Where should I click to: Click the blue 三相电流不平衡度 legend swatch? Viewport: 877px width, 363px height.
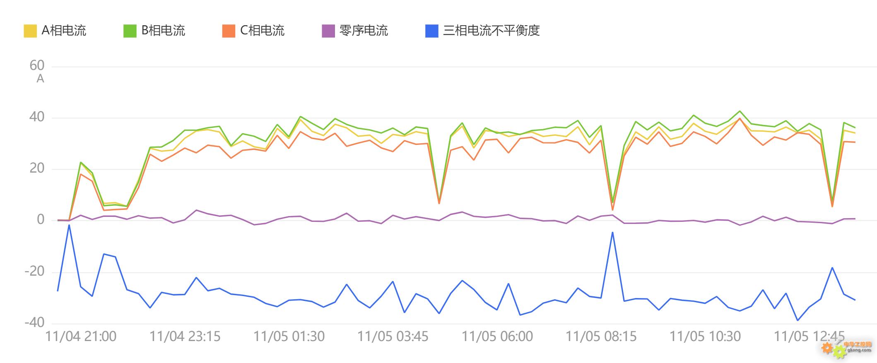tap(432, 31)
